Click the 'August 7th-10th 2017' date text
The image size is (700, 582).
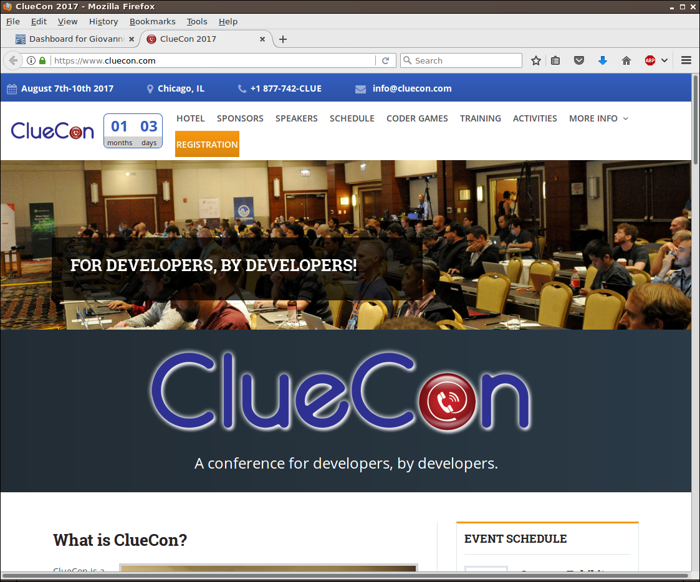click(67, 88)
